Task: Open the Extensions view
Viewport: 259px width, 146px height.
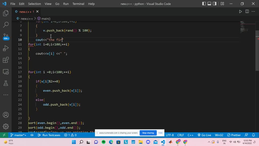Action: click(x=6, y=60)
